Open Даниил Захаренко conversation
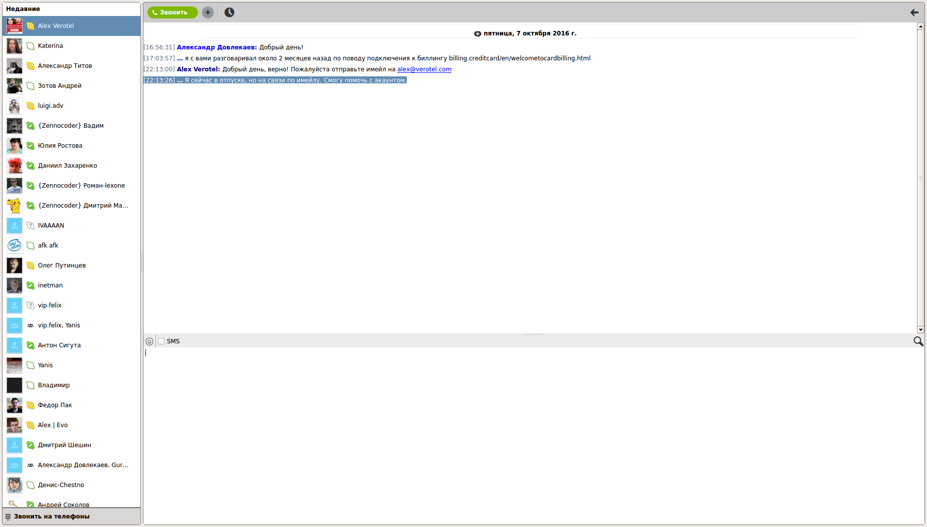This screenshot has height=527, width=927. (71, 166)
